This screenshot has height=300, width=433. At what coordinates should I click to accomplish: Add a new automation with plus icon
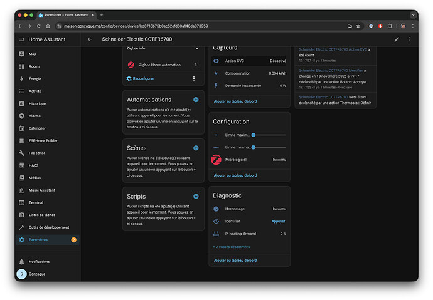[196, 100]
